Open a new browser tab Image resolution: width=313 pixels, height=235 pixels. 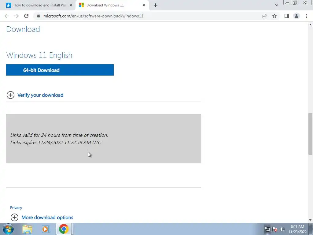tap(156, 5)
